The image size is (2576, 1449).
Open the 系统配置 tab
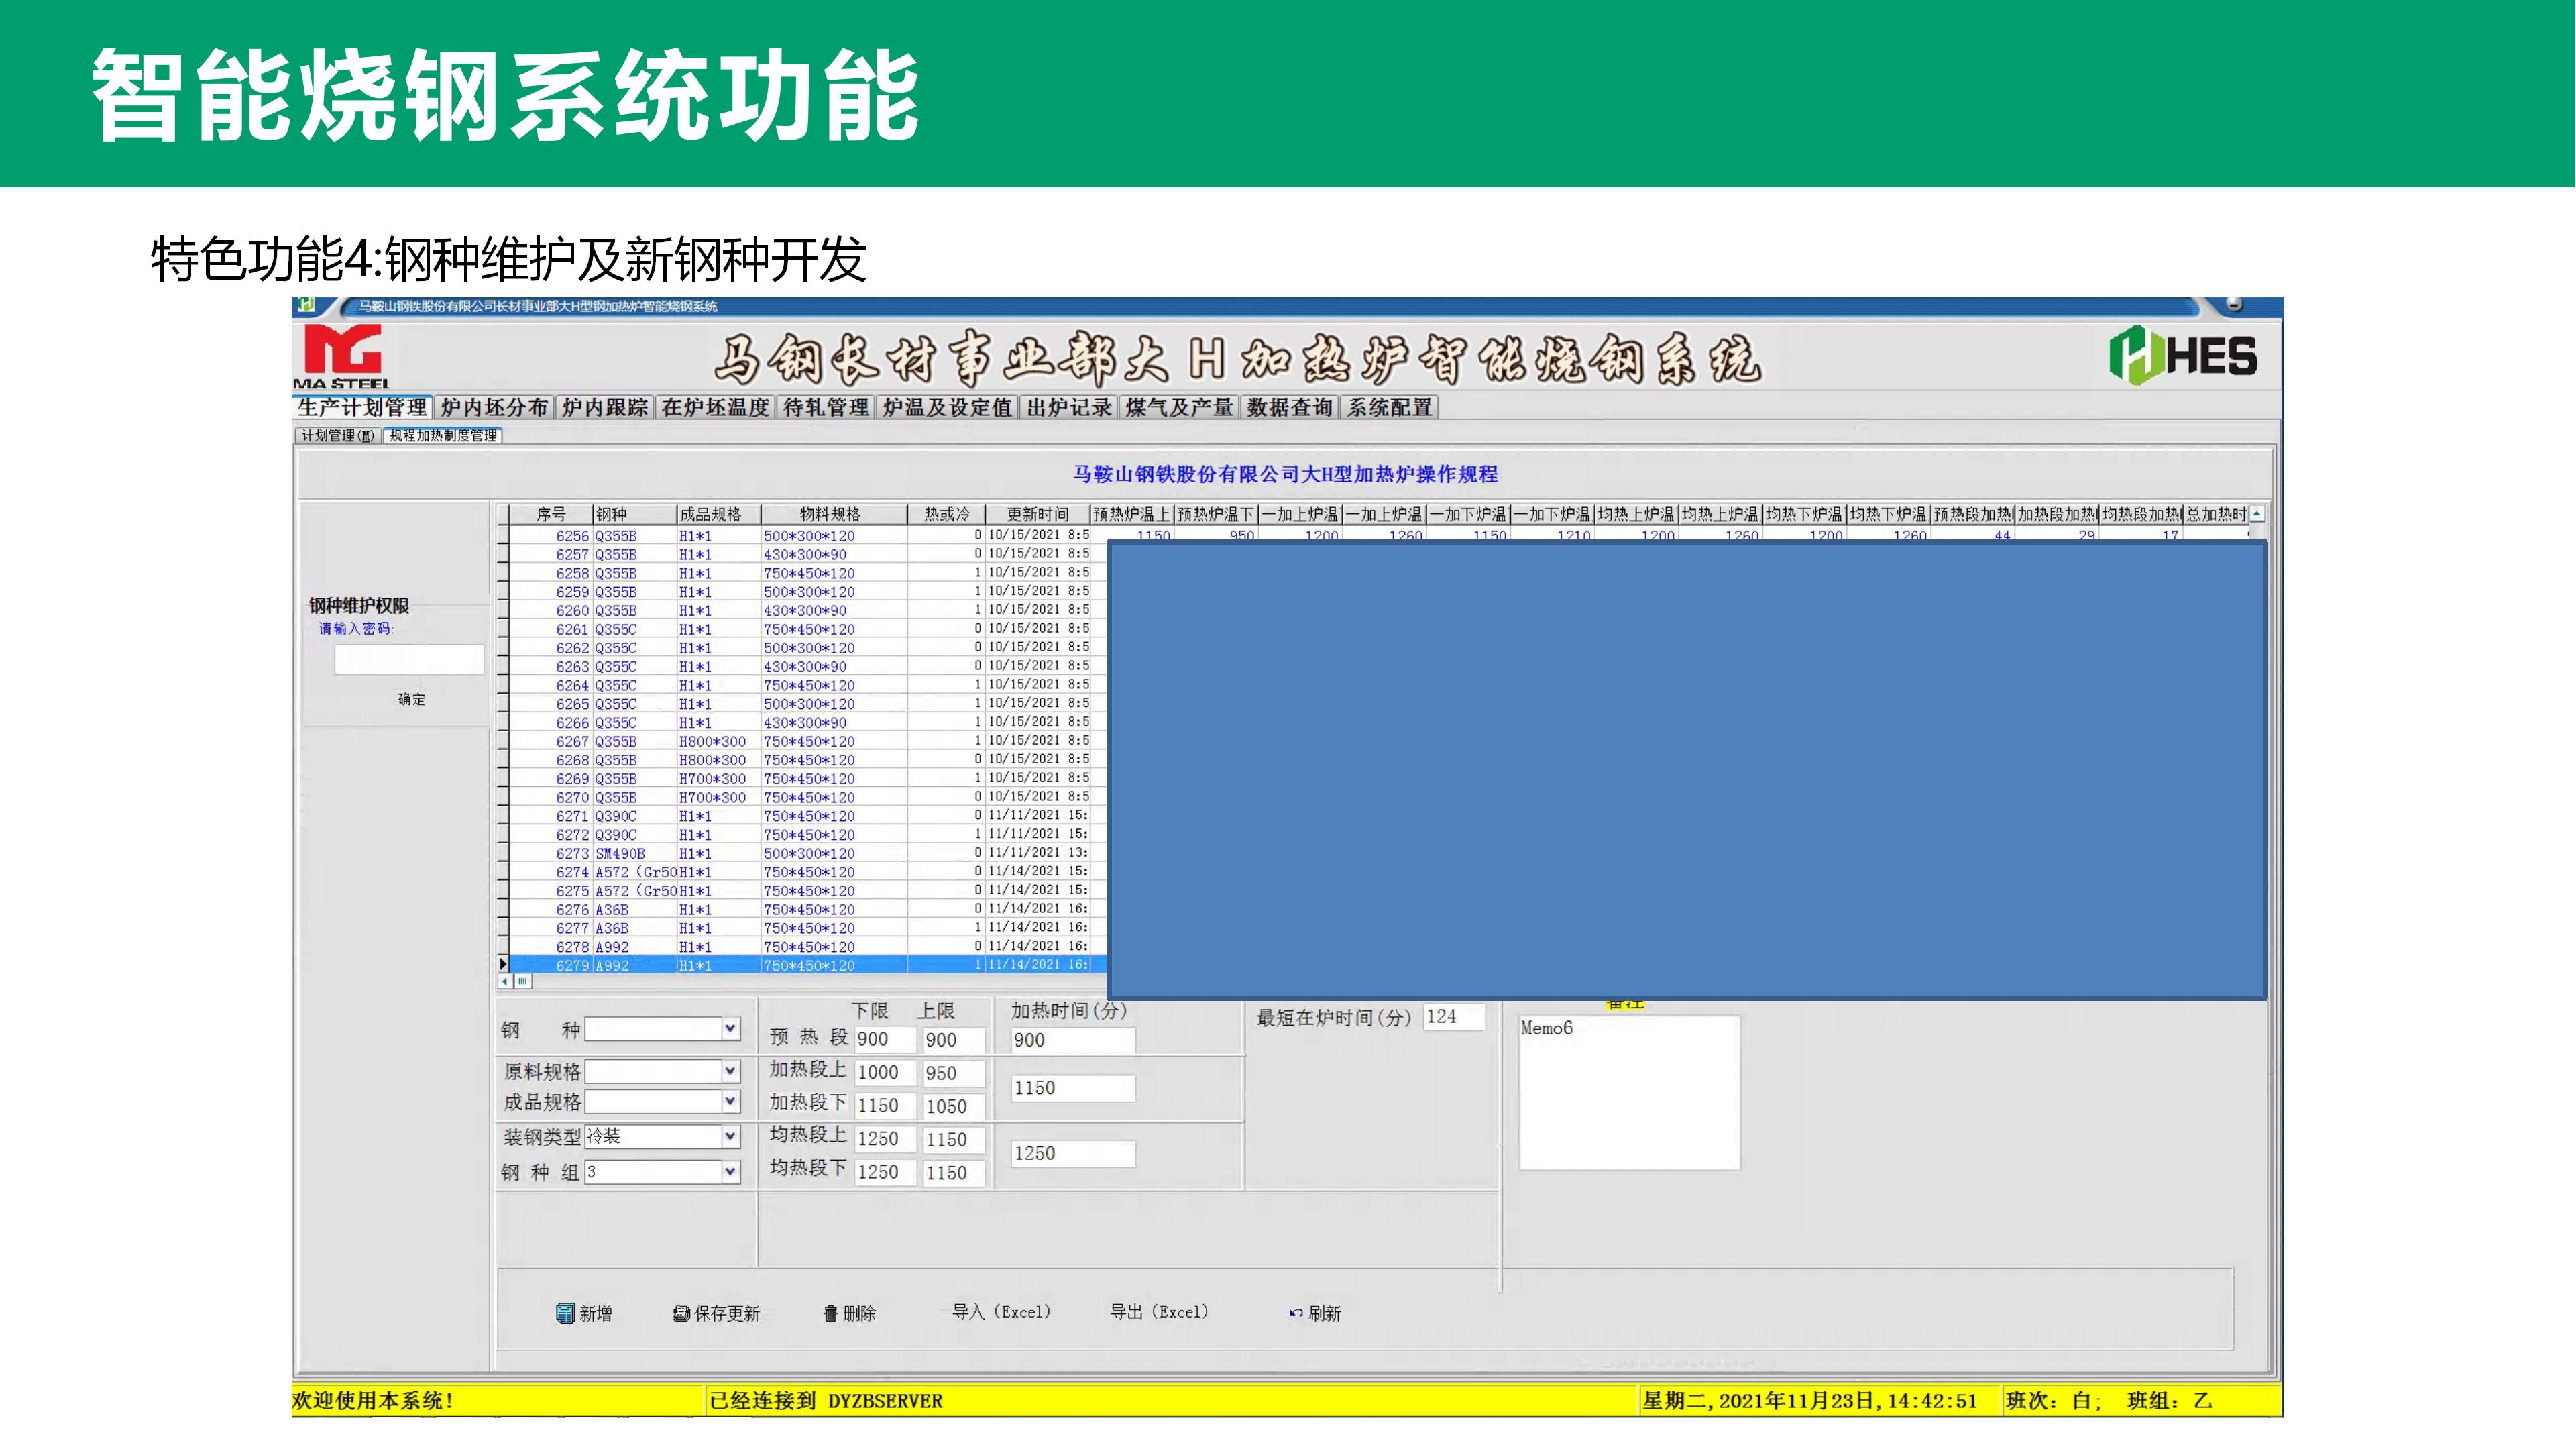1390,407
